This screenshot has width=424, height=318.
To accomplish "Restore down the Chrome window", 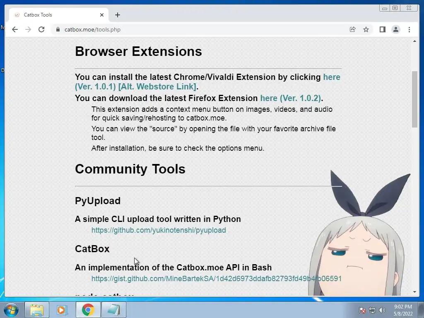I will point(395,8).
